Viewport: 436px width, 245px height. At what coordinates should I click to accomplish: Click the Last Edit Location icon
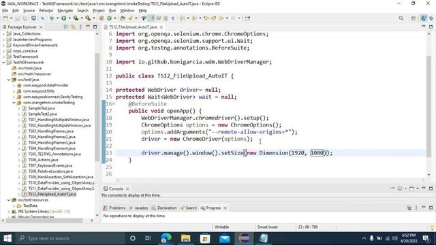206,18
